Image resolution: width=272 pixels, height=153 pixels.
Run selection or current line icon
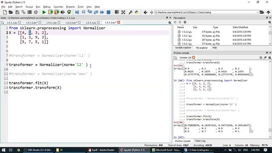click(x=63, y=12)
